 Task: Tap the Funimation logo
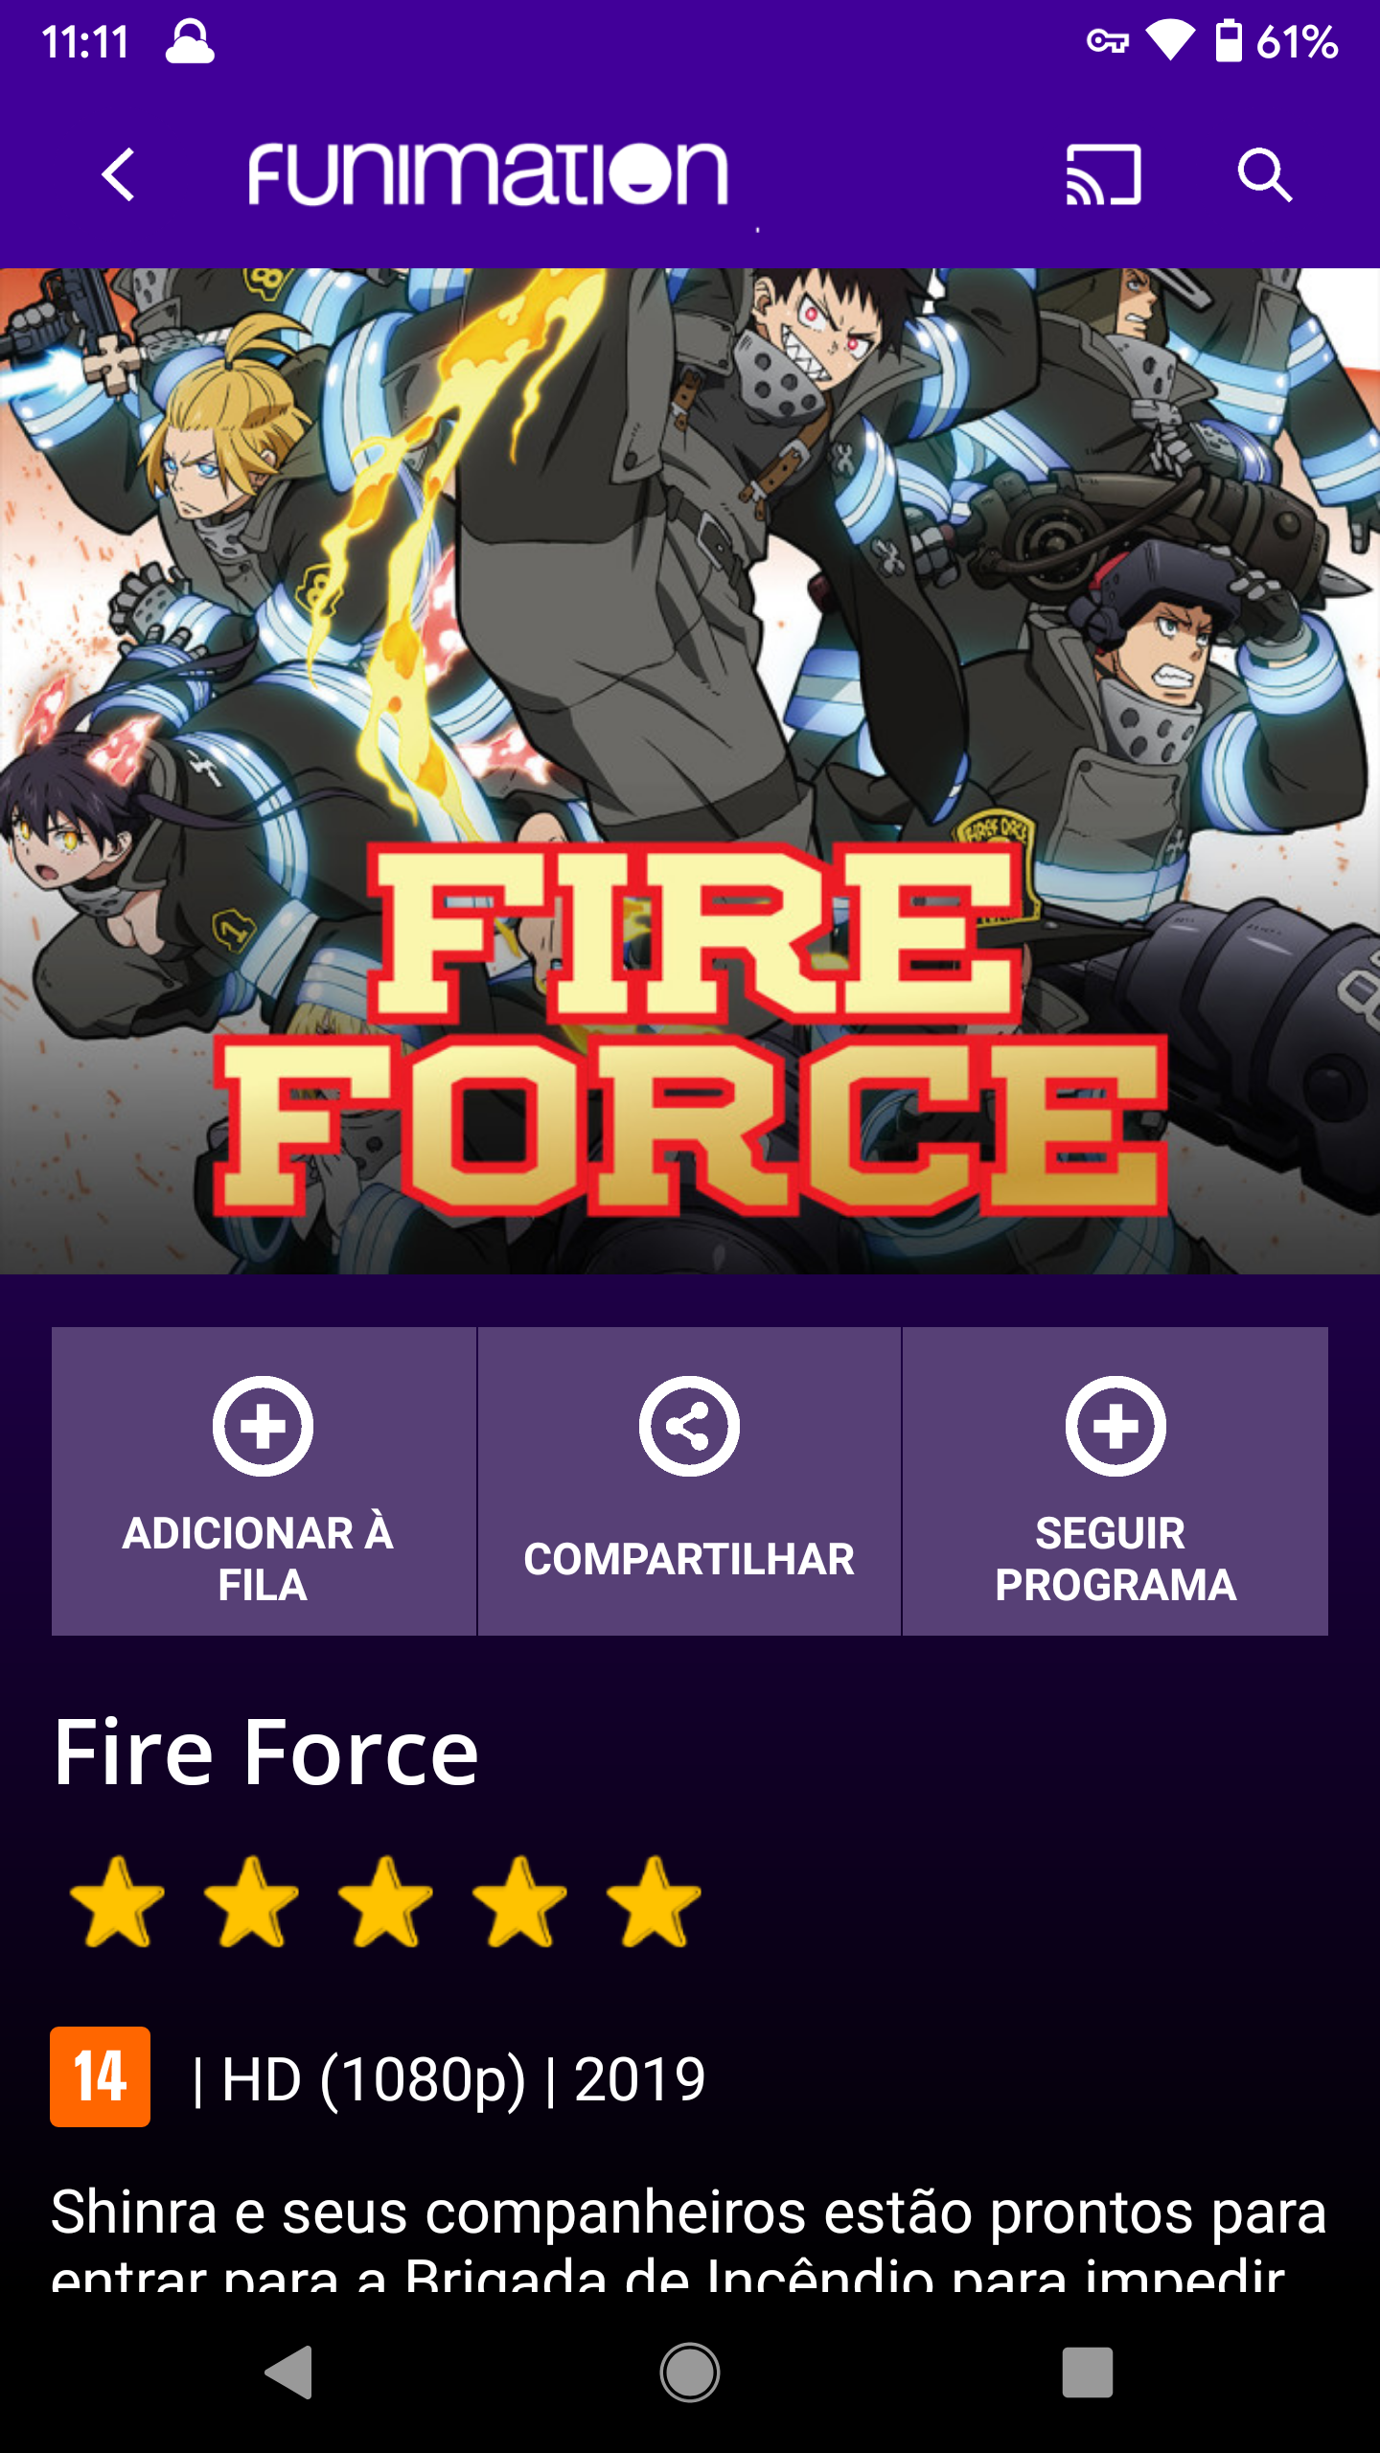(x=488, y=174)
